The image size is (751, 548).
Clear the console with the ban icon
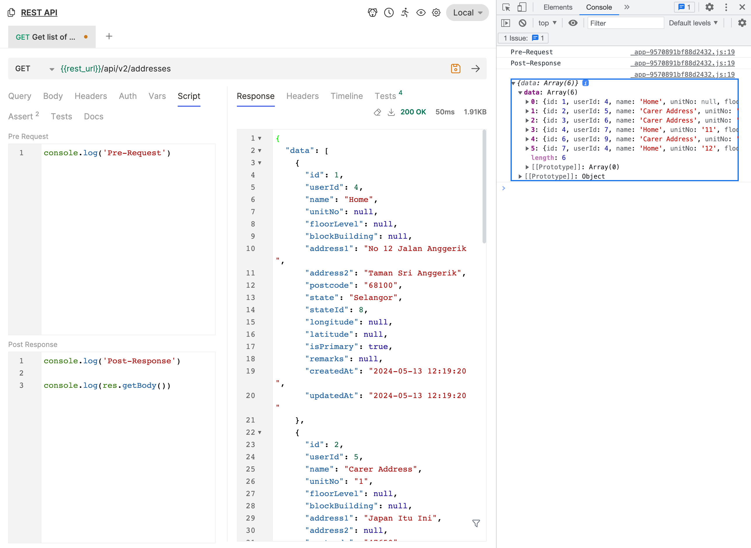tap(523, 23)
